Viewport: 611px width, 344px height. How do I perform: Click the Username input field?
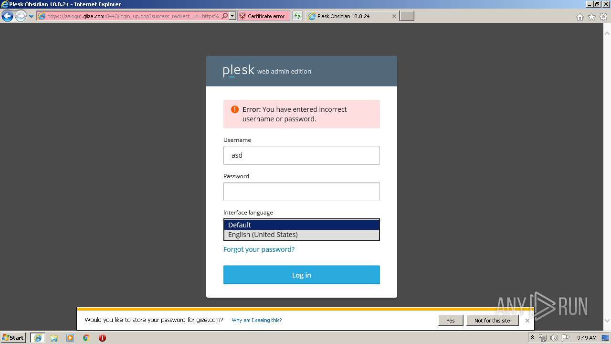[302, 155]
